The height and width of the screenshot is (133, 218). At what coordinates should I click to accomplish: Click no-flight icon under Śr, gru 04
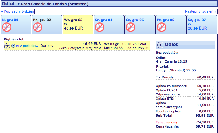pos(100,27)
